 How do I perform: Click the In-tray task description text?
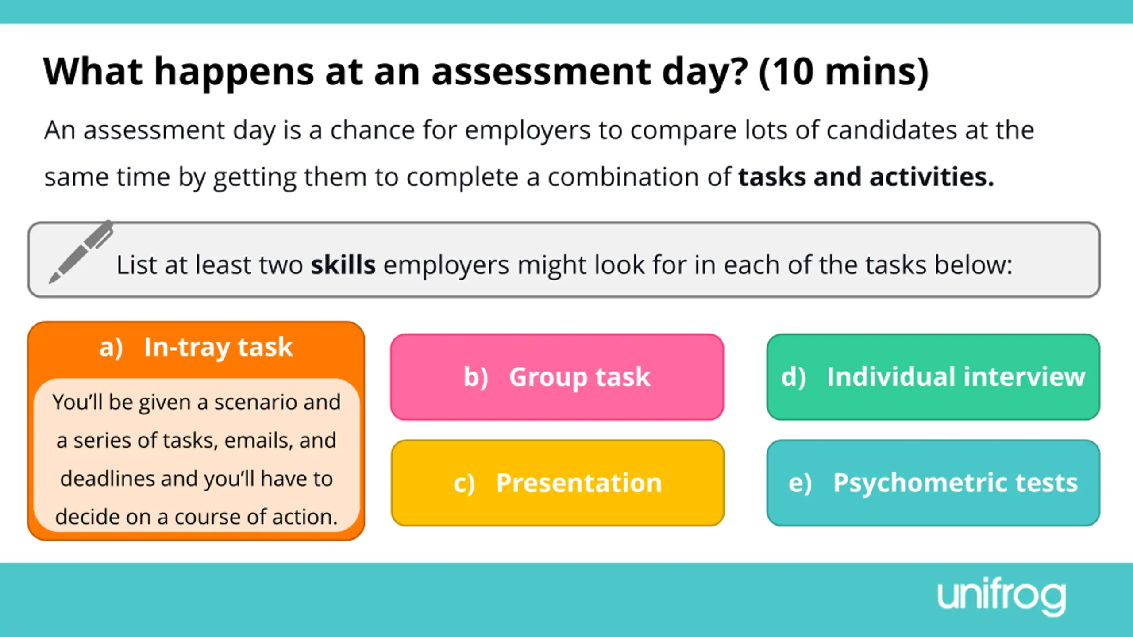[197, 459]
